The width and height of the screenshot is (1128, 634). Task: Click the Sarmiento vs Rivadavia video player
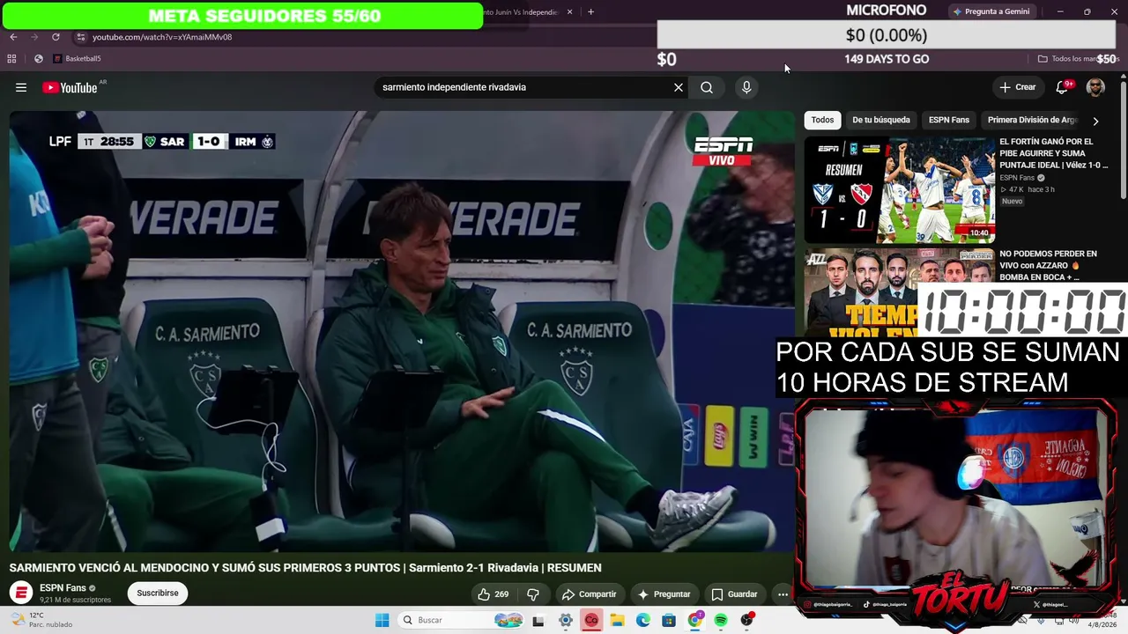pos(402,331)
